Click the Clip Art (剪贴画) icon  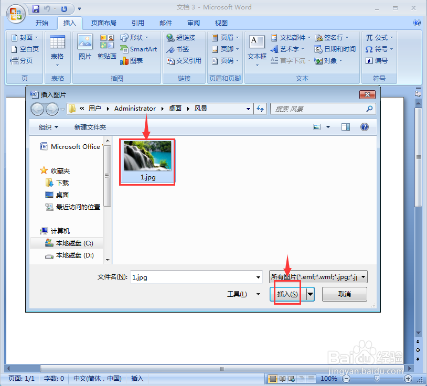tap(107, 47)
